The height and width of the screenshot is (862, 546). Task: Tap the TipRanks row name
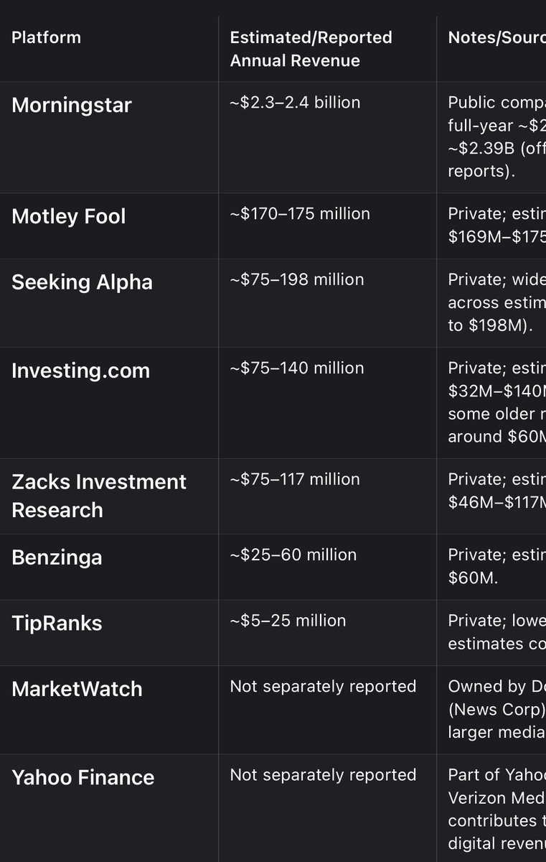pos(57,623)
